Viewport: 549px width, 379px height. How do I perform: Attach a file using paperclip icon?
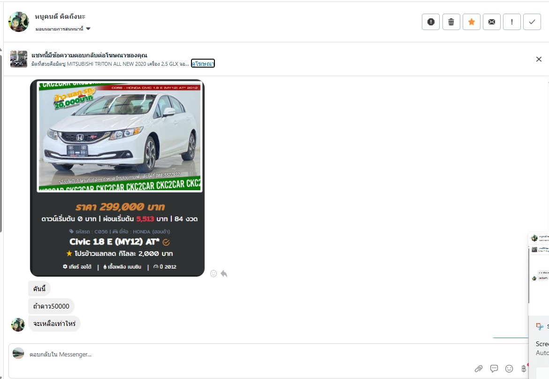pos(478,369)
